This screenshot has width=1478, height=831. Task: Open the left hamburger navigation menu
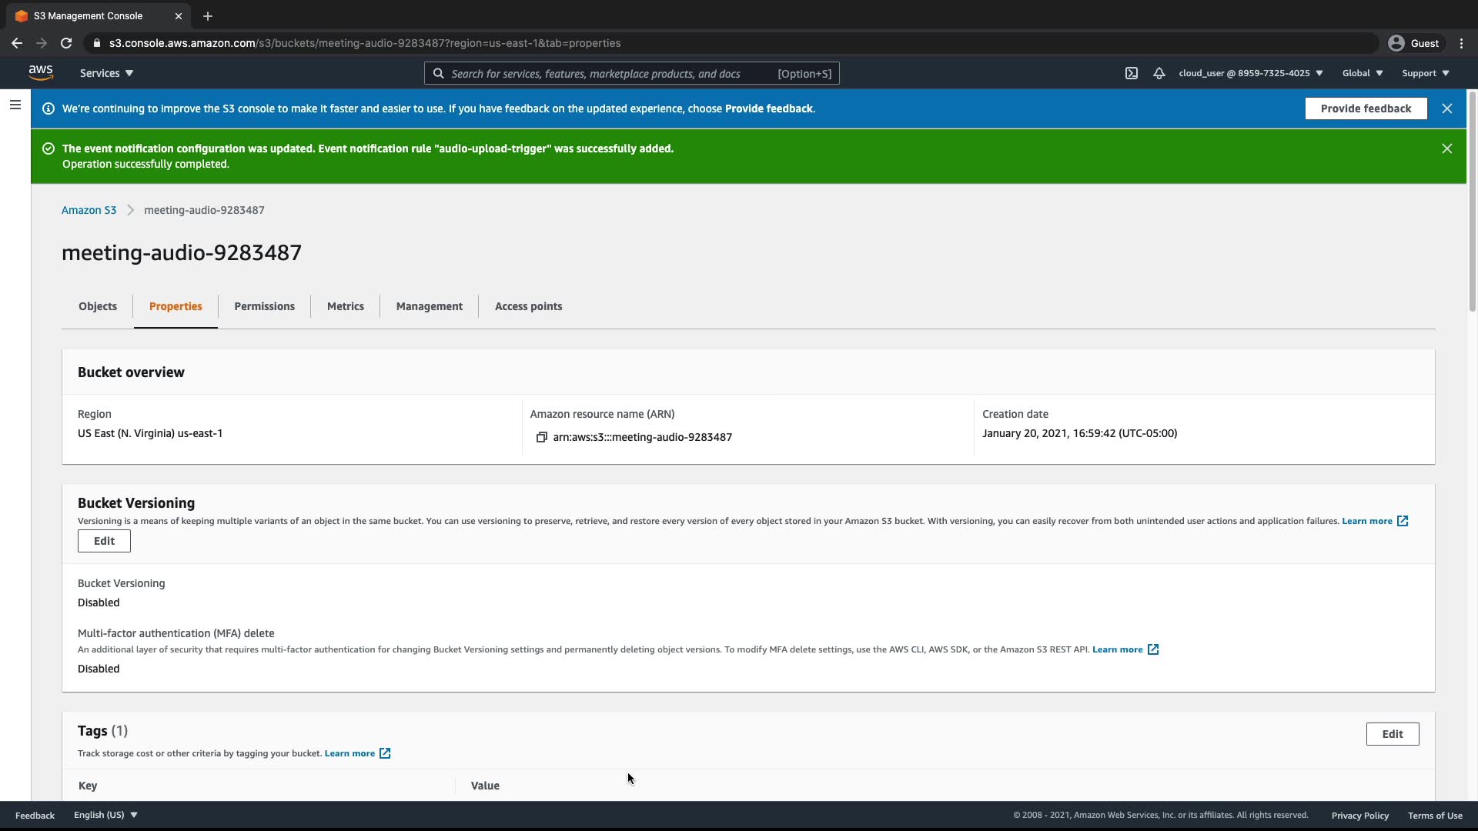(15, 105)
